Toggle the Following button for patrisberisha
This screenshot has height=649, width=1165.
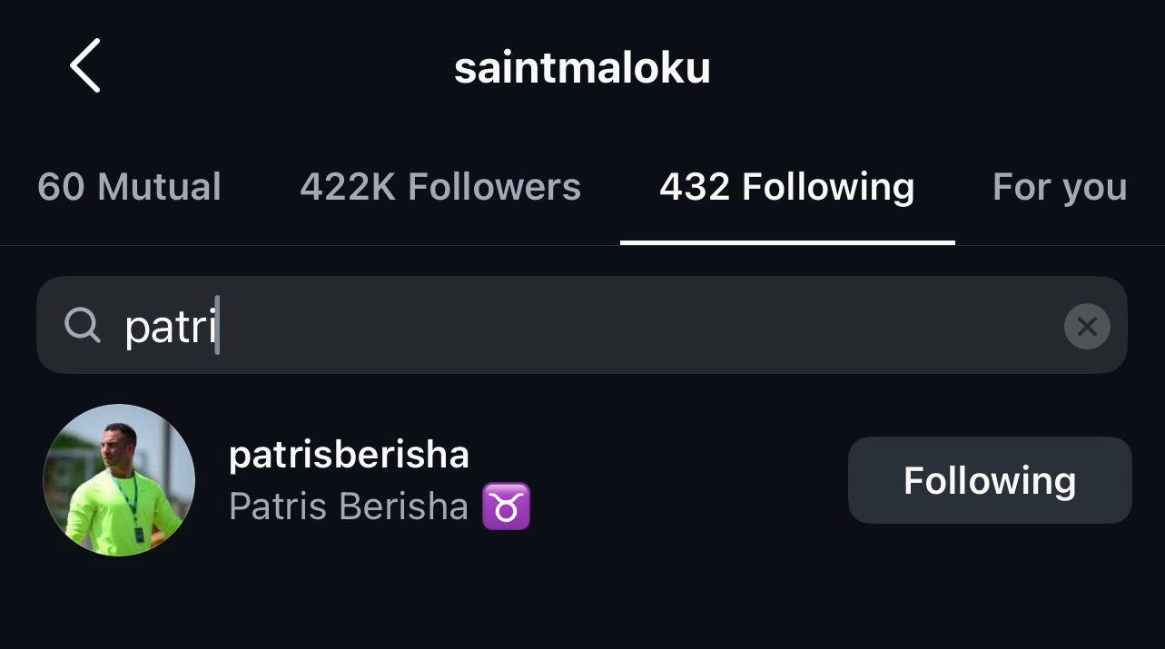pyautogui.click(x=990, y=480)
